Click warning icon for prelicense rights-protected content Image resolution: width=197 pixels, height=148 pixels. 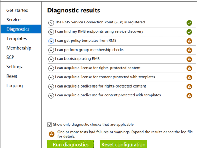(189, 86)
